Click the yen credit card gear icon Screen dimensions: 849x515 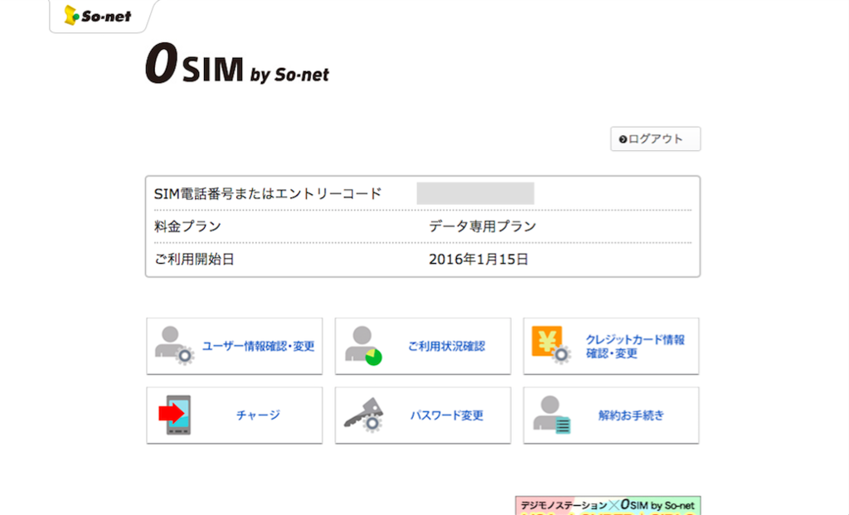coord(551,344)
